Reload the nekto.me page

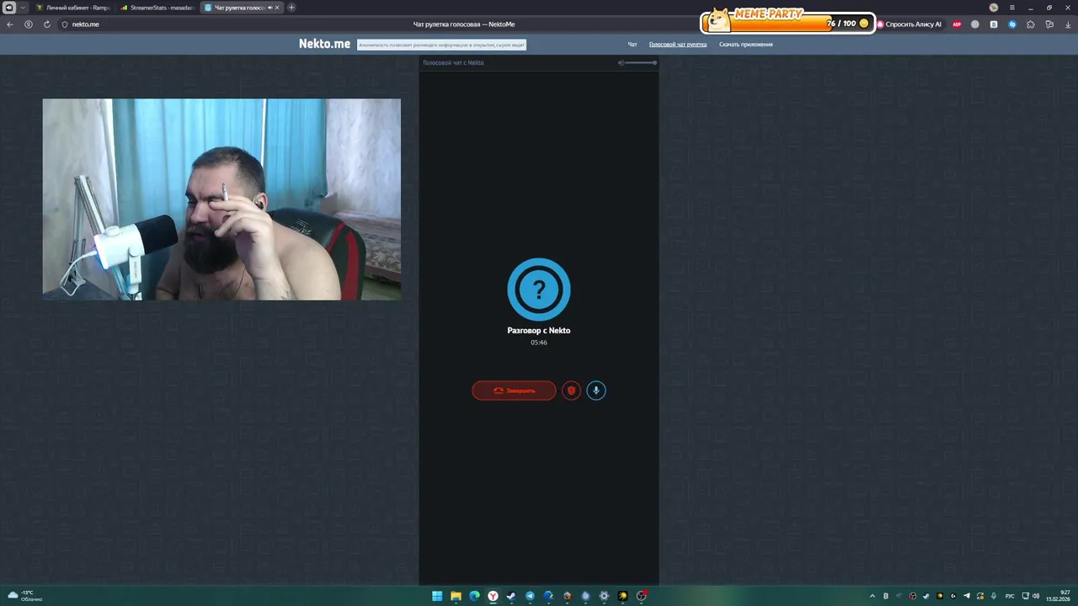click(47, 24)
